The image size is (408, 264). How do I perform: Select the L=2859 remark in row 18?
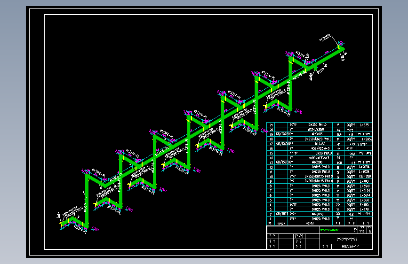coord(367,139)
